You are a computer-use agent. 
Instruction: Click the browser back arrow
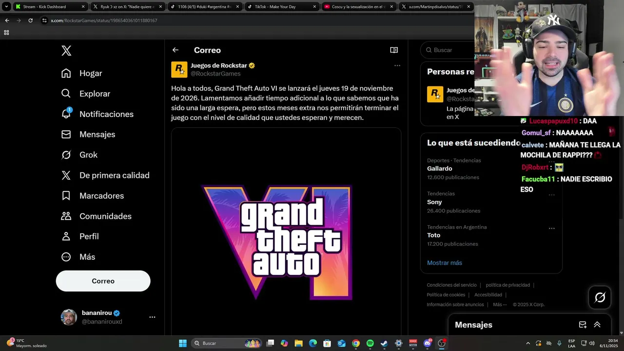[x=7, y=20]
